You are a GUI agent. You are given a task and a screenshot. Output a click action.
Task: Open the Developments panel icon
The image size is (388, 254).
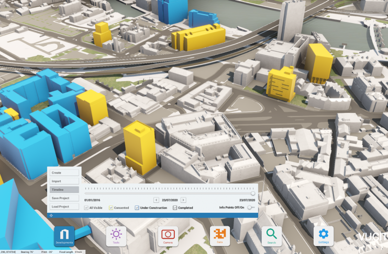click(x=64, y=236)
